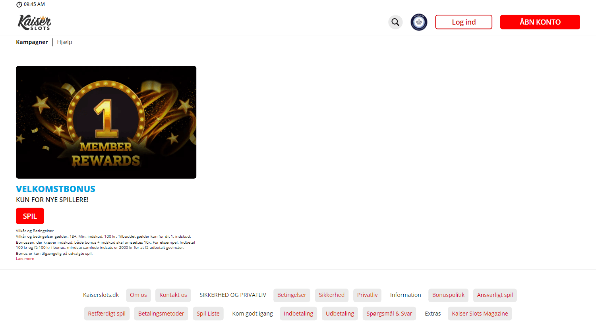Click the 'Vilkår og Betingelser' heading text
The height and width of the screenshot is (335, 596).
pos(35,231)
